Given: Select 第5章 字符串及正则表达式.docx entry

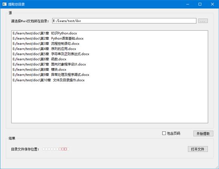Looking at the screenshot, I should tap(51, 54).
